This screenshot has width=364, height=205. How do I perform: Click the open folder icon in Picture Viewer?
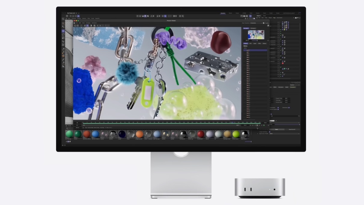(75, 26)
